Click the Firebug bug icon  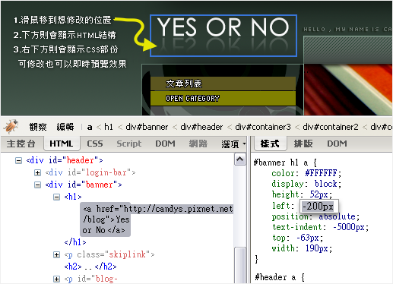[11, 127]
